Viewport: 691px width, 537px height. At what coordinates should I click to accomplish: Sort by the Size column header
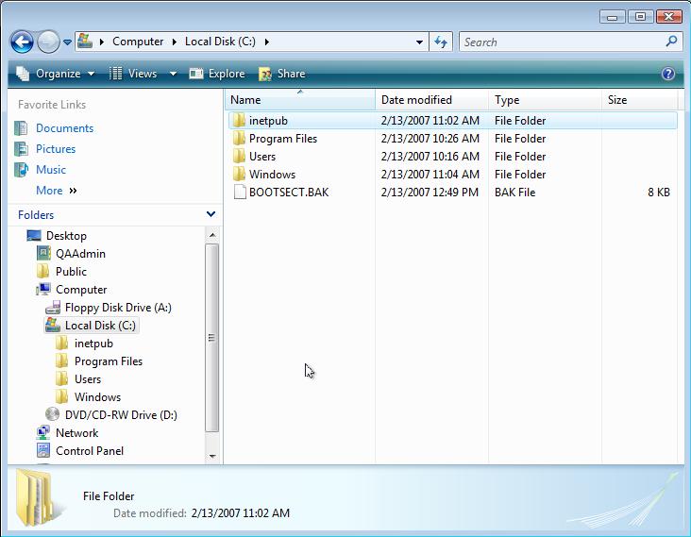click(640, 99)
